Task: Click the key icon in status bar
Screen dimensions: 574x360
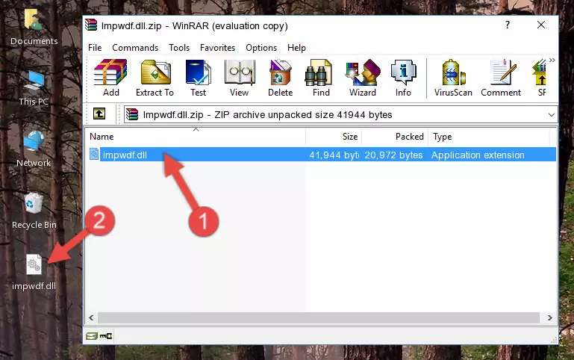Action: (106, 335)
